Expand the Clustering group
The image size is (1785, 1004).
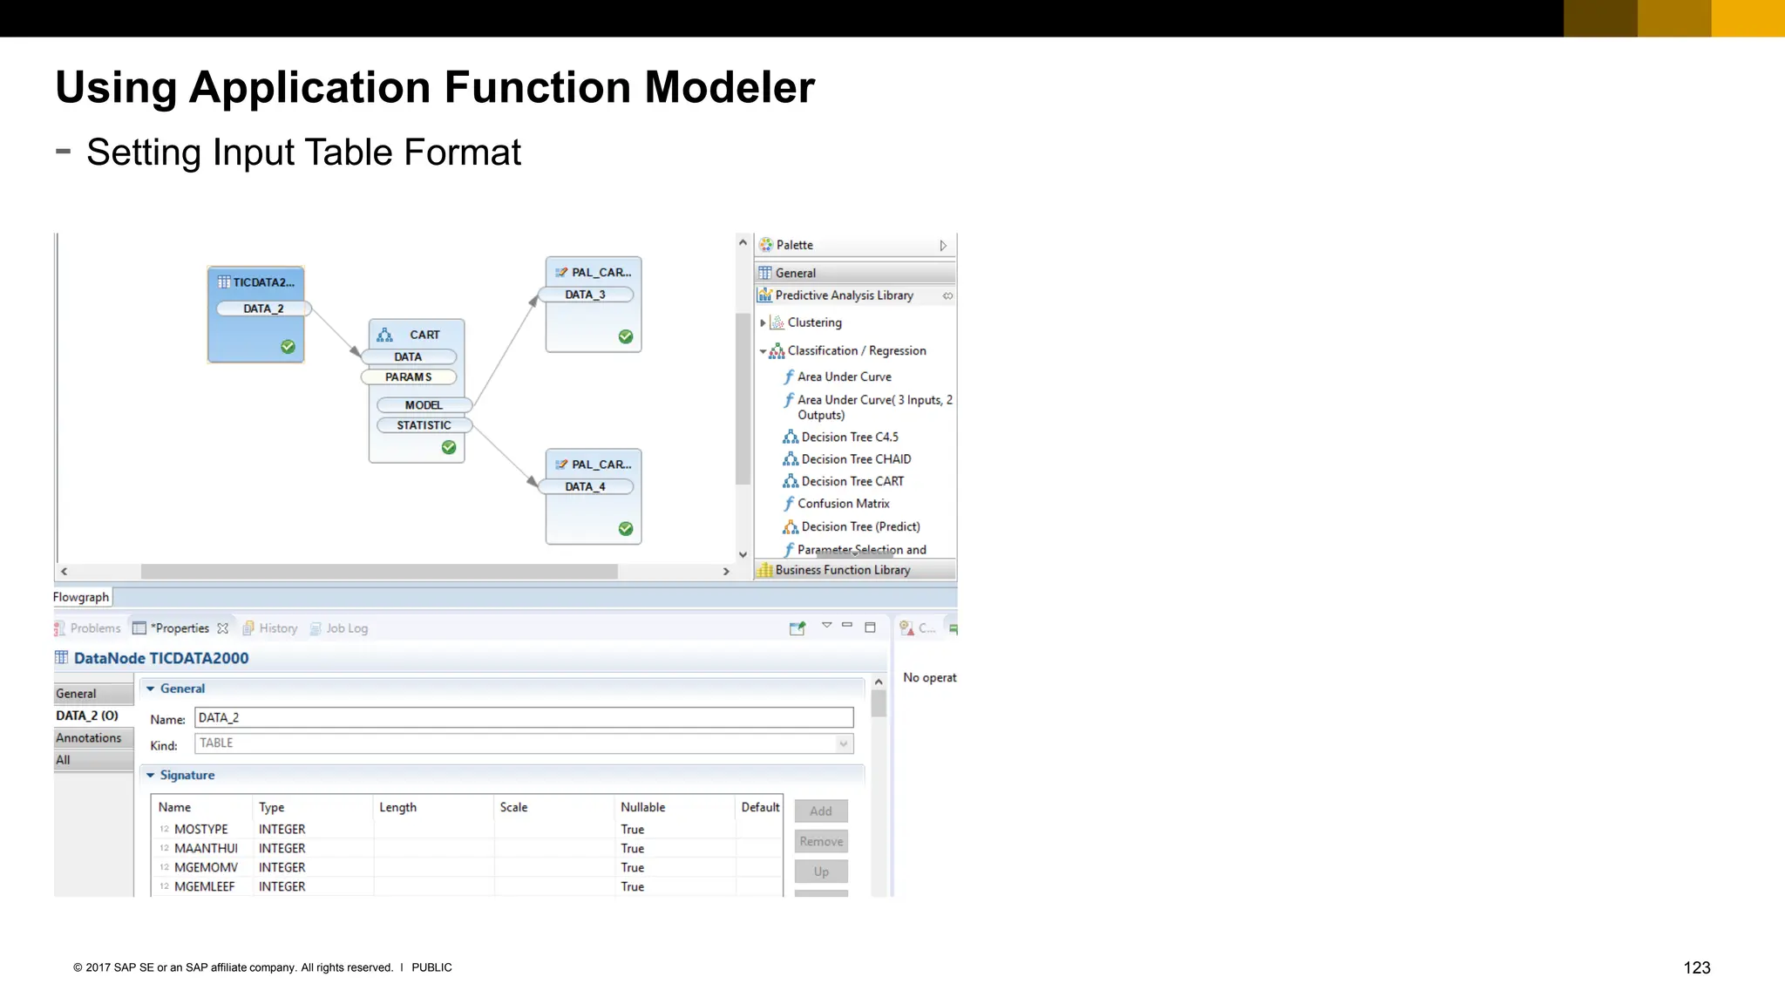[x=763, y=322]
